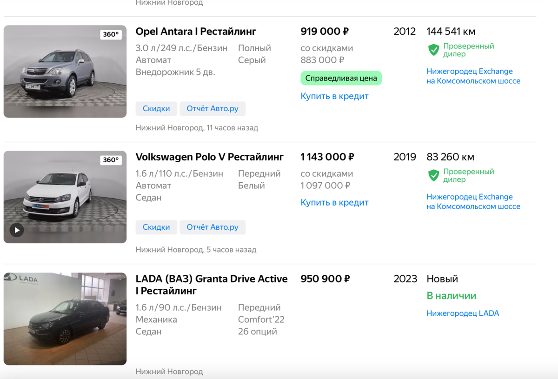This screenshot has height=379, width=558.
Task: Open Нижегородец LADA dealer link
Action: point(463,313)
